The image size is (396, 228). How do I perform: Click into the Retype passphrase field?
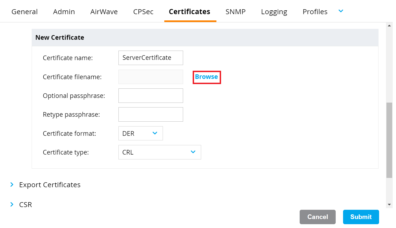click(x=151, y=114)
